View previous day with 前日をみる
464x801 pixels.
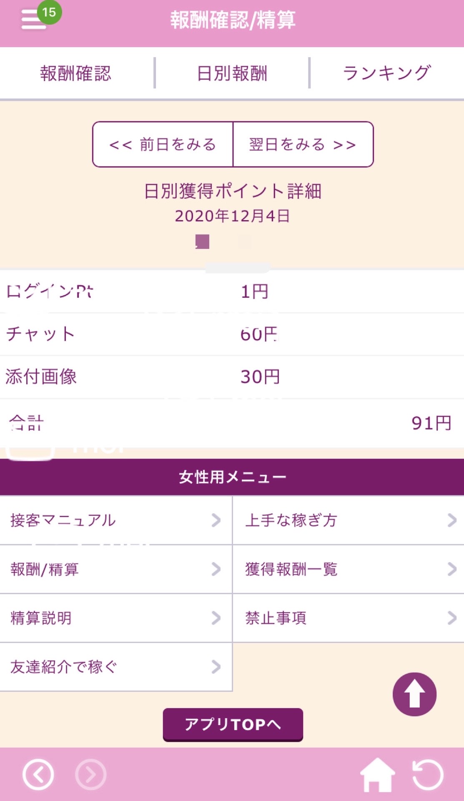[163, 144]
